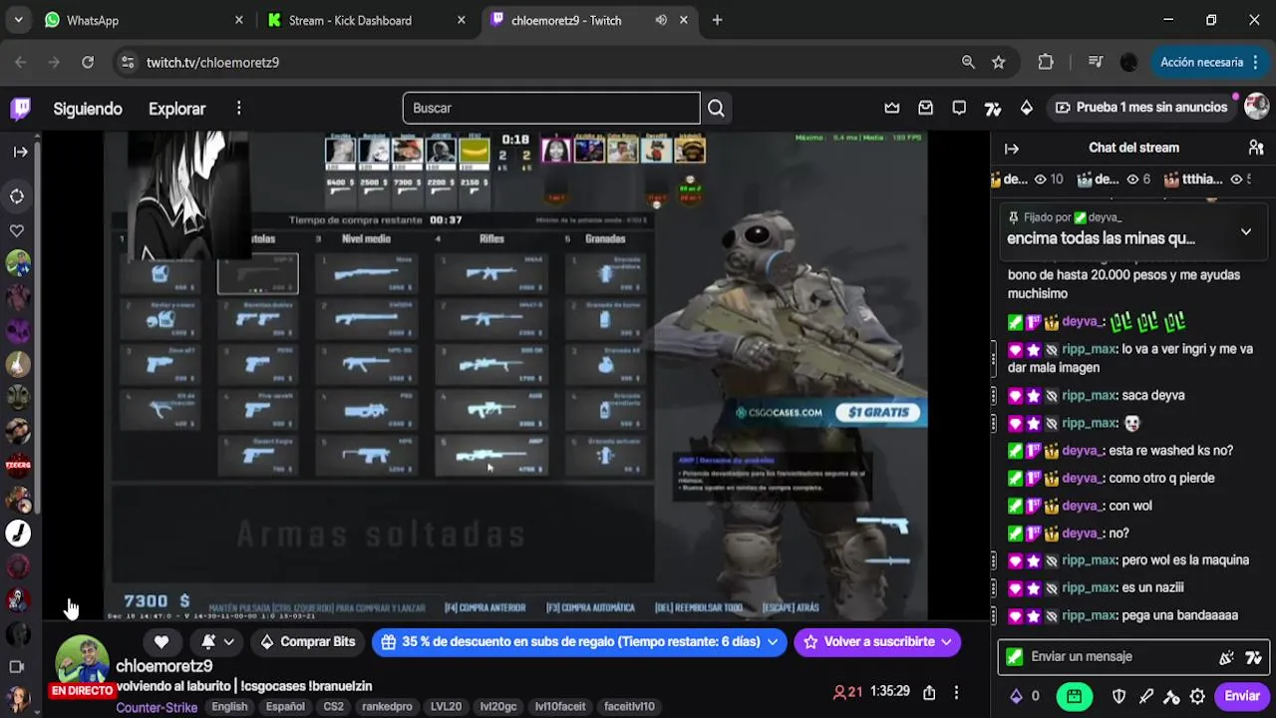Click in the Buscar search field
Viewport: 1276px width, 718px height.
pyautogui.click(x=551, y=108)
